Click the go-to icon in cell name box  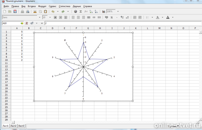pos(22,23)
